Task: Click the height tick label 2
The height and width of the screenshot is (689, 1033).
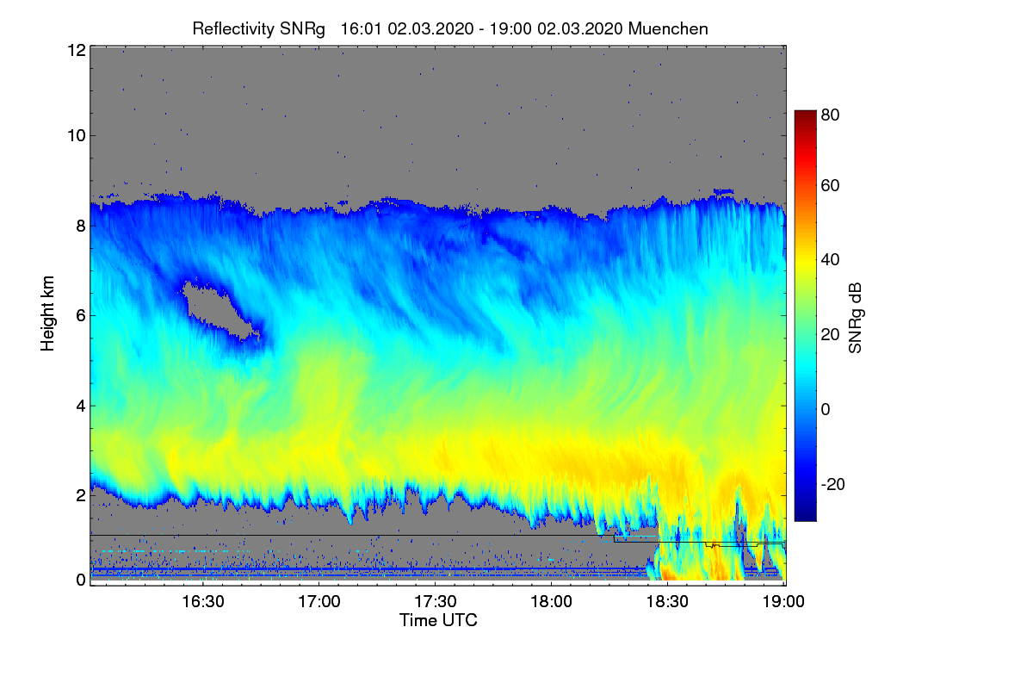Action: tap(80, 495)
